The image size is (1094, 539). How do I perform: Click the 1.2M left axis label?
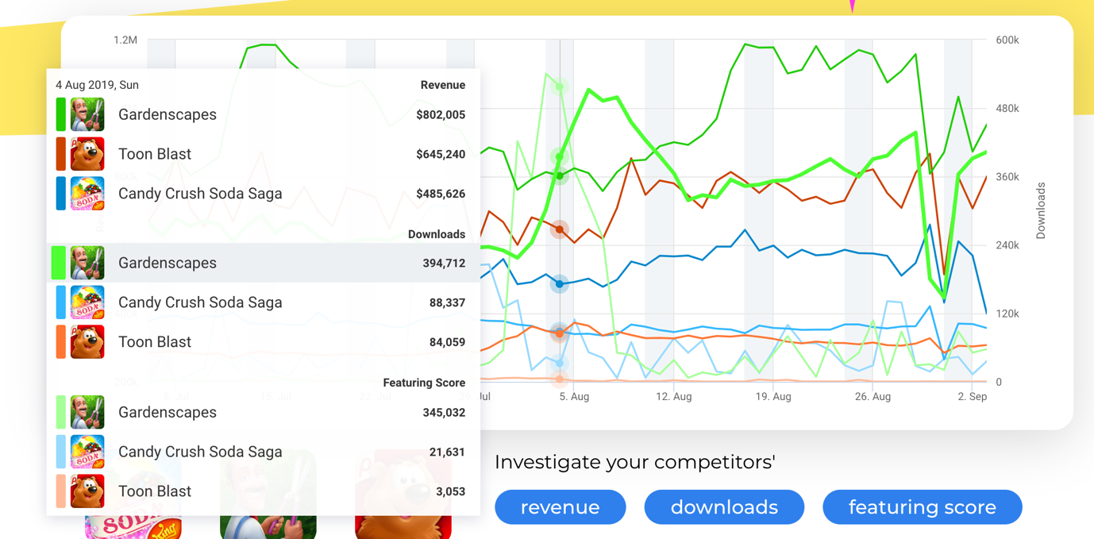(x=125, y=40)
